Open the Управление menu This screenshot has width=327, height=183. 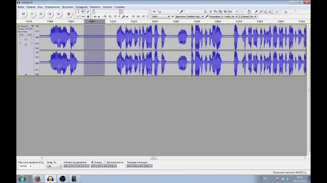tap(52, 7)
